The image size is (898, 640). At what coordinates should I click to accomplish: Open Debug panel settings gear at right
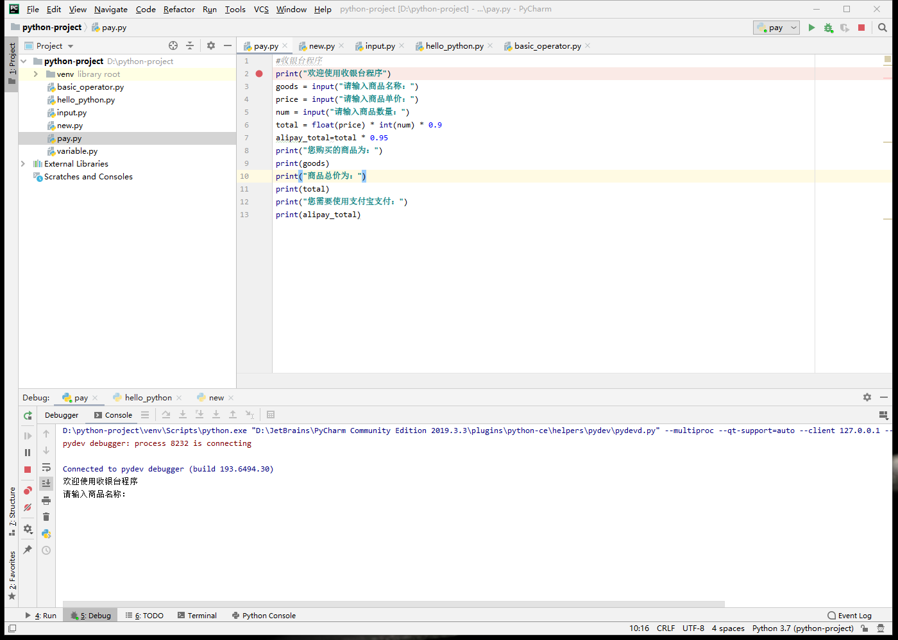(867, 397)
